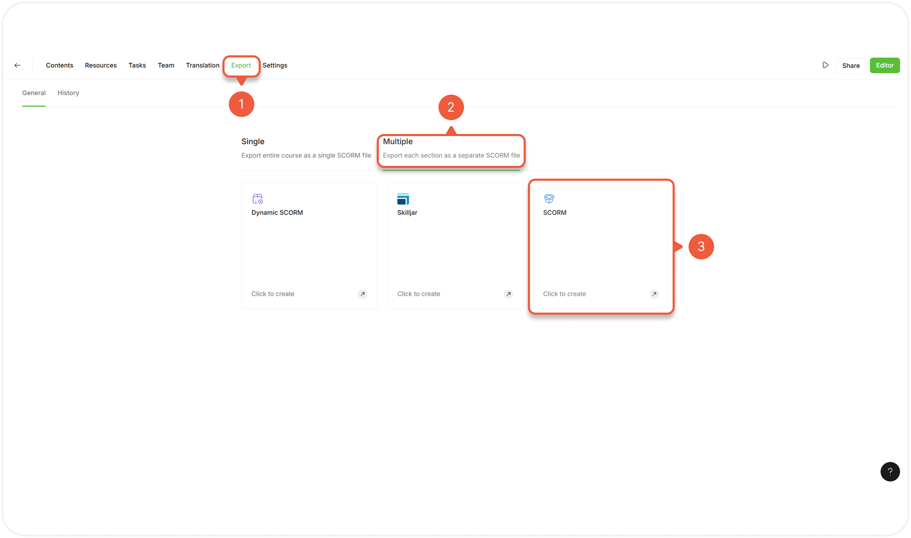Open the Settings tab

click(275, 65)
